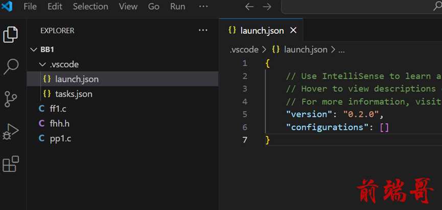Viewport: 442px width, 210px height.
Task: Open the File menu
Action: [x=30, y=7]
